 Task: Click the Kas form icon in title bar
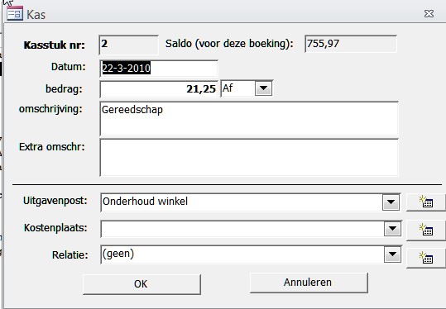coord(15,13)
